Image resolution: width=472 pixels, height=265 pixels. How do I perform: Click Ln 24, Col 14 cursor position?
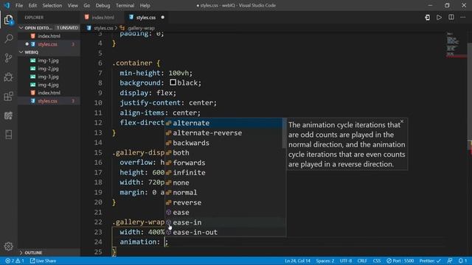[297, 261]
